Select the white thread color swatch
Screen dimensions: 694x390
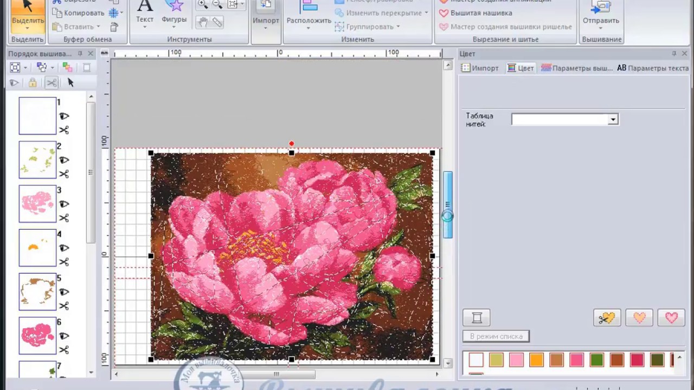[476, 360]
